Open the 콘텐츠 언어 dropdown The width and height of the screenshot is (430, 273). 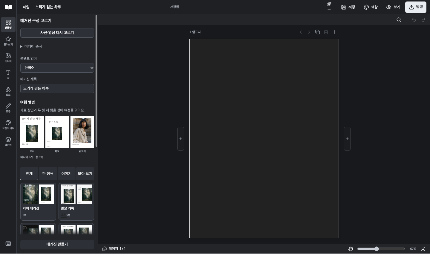(57, 68)
